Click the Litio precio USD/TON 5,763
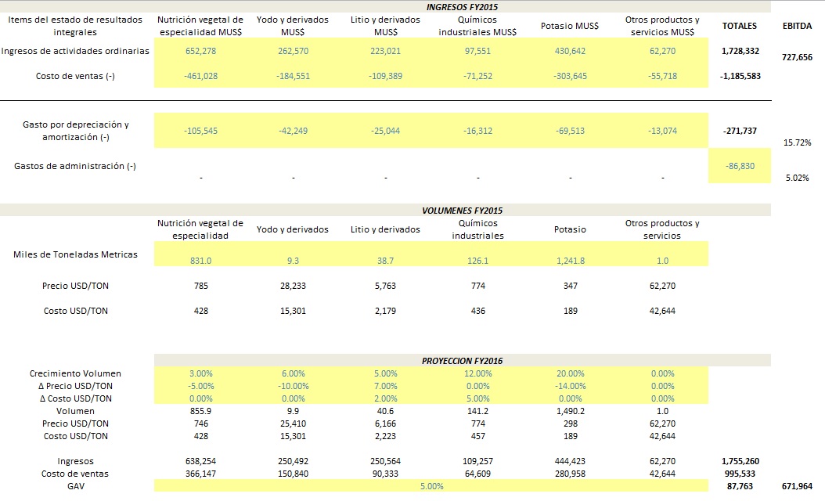The height and width of the screenshot is (501, 825). pyautogui.click(x=385, y=286)
